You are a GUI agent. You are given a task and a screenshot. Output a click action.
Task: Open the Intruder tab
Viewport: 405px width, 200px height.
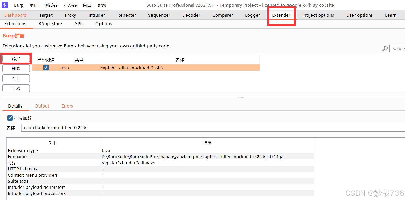coord(97,15)
